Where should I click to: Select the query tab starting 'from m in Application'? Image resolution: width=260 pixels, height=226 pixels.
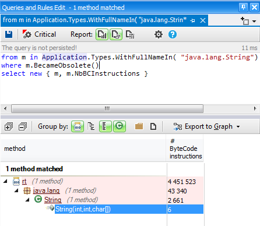click(94, 20)
